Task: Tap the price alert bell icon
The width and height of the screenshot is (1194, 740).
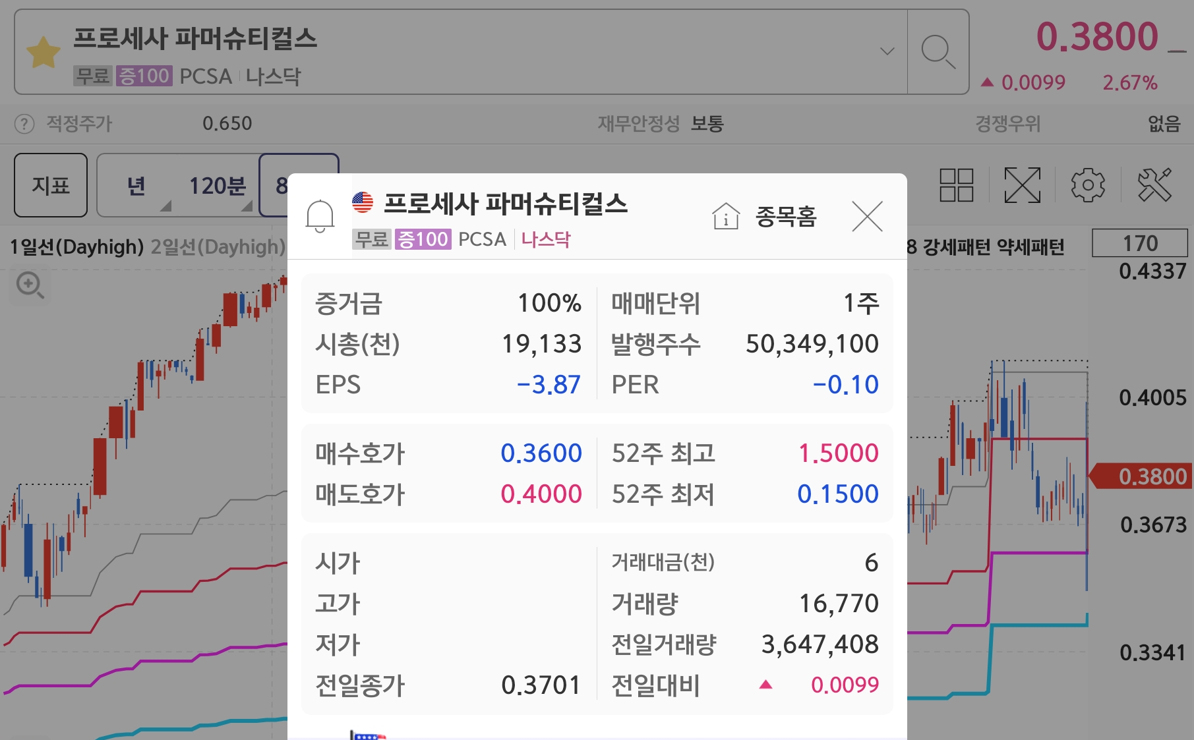Action: pos(320,216)
